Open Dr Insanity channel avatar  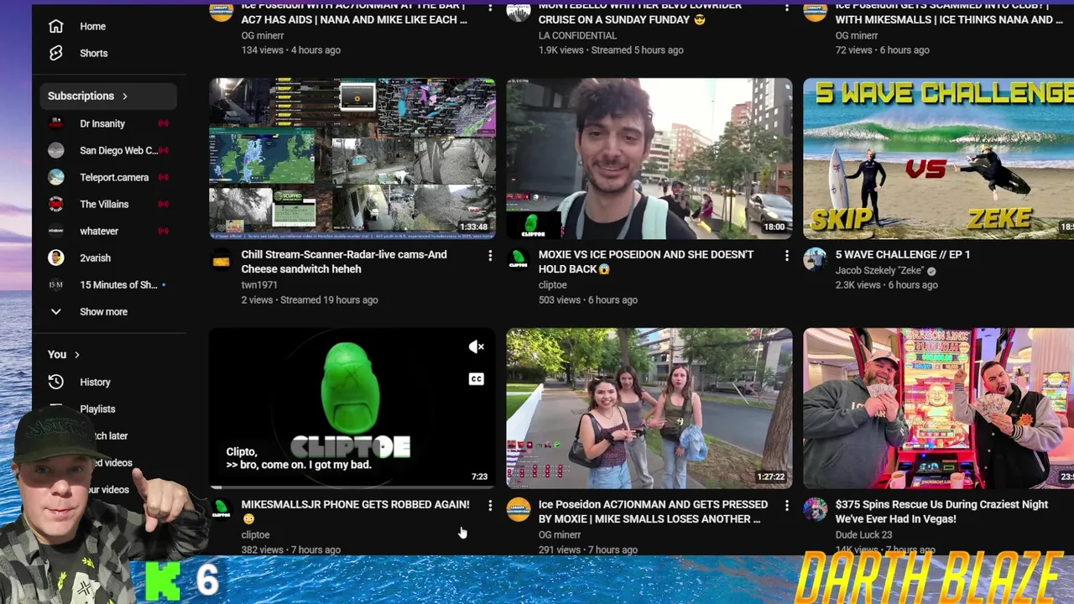56,123
